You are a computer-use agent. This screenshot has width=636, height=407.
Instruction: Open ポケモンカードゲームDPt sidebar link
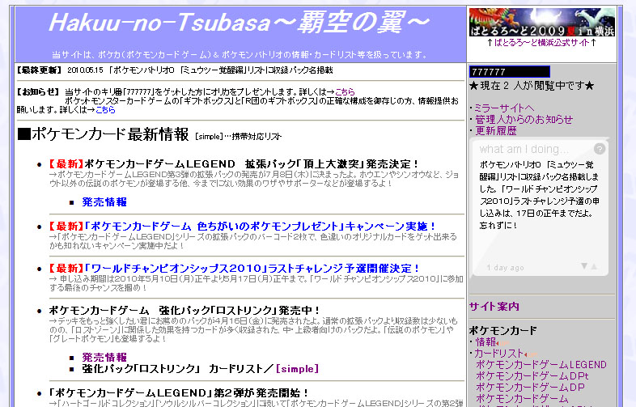(x=532, y=376)
